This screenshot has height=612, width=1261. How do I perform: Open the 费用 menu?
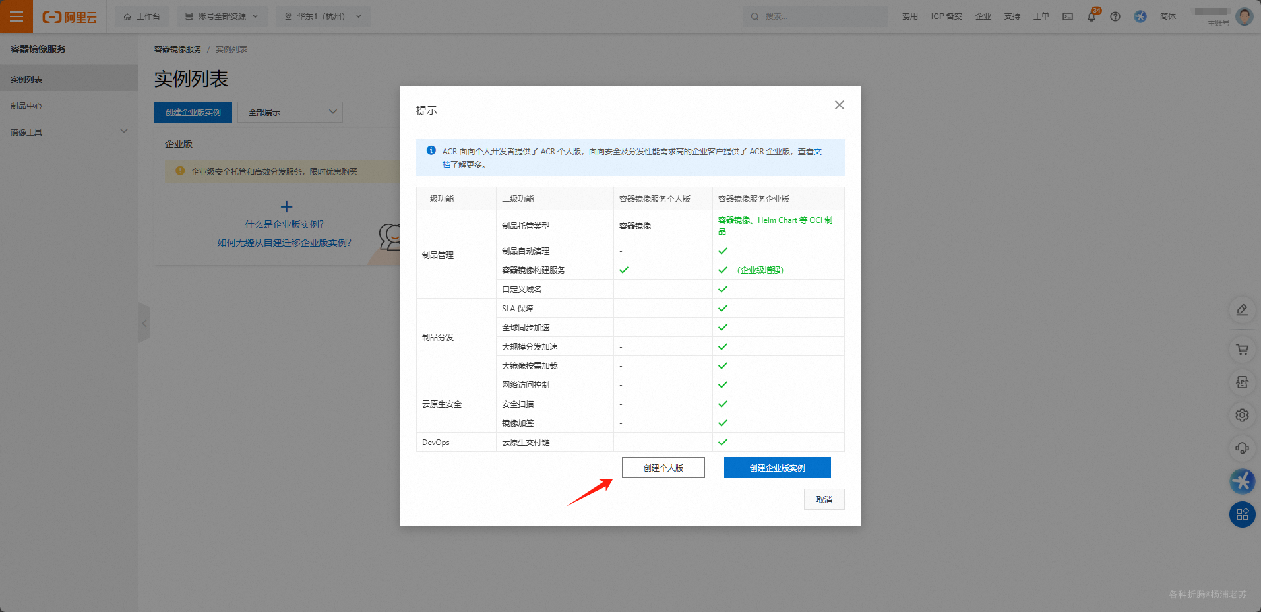(x=910, y=16)
